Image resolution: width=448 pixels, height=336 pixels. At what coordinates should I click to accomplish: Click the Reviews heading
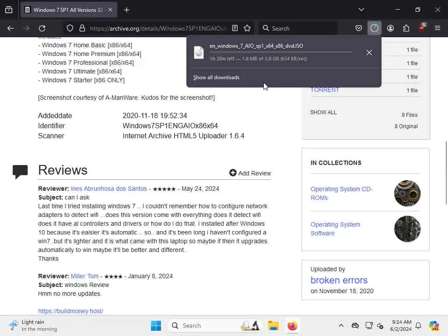click(63, 170)
